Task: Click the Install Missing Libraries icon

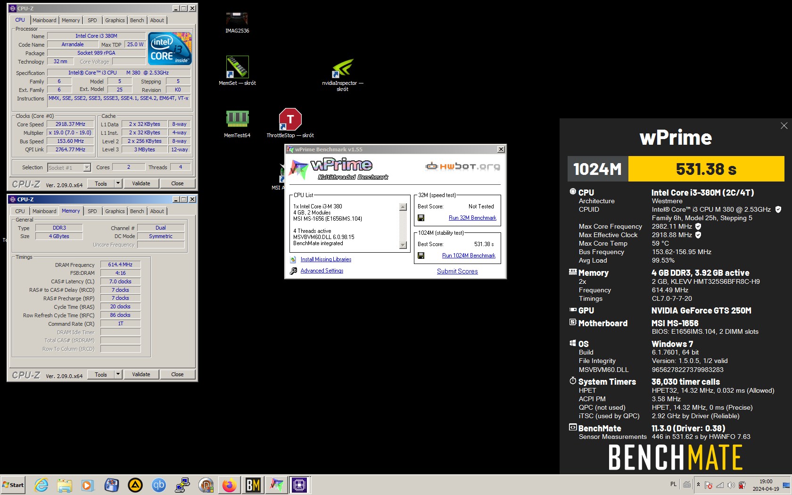Action: 293,259
